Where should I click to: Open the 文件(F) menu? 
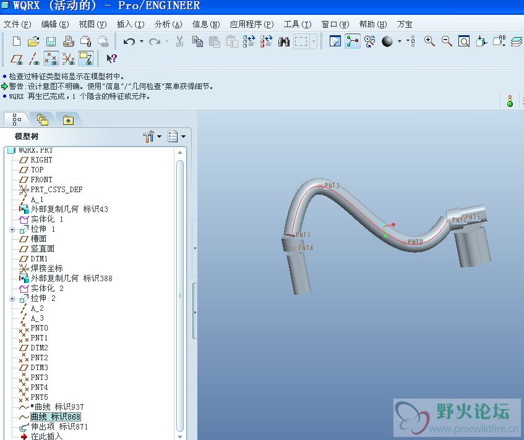click(17, 24)
